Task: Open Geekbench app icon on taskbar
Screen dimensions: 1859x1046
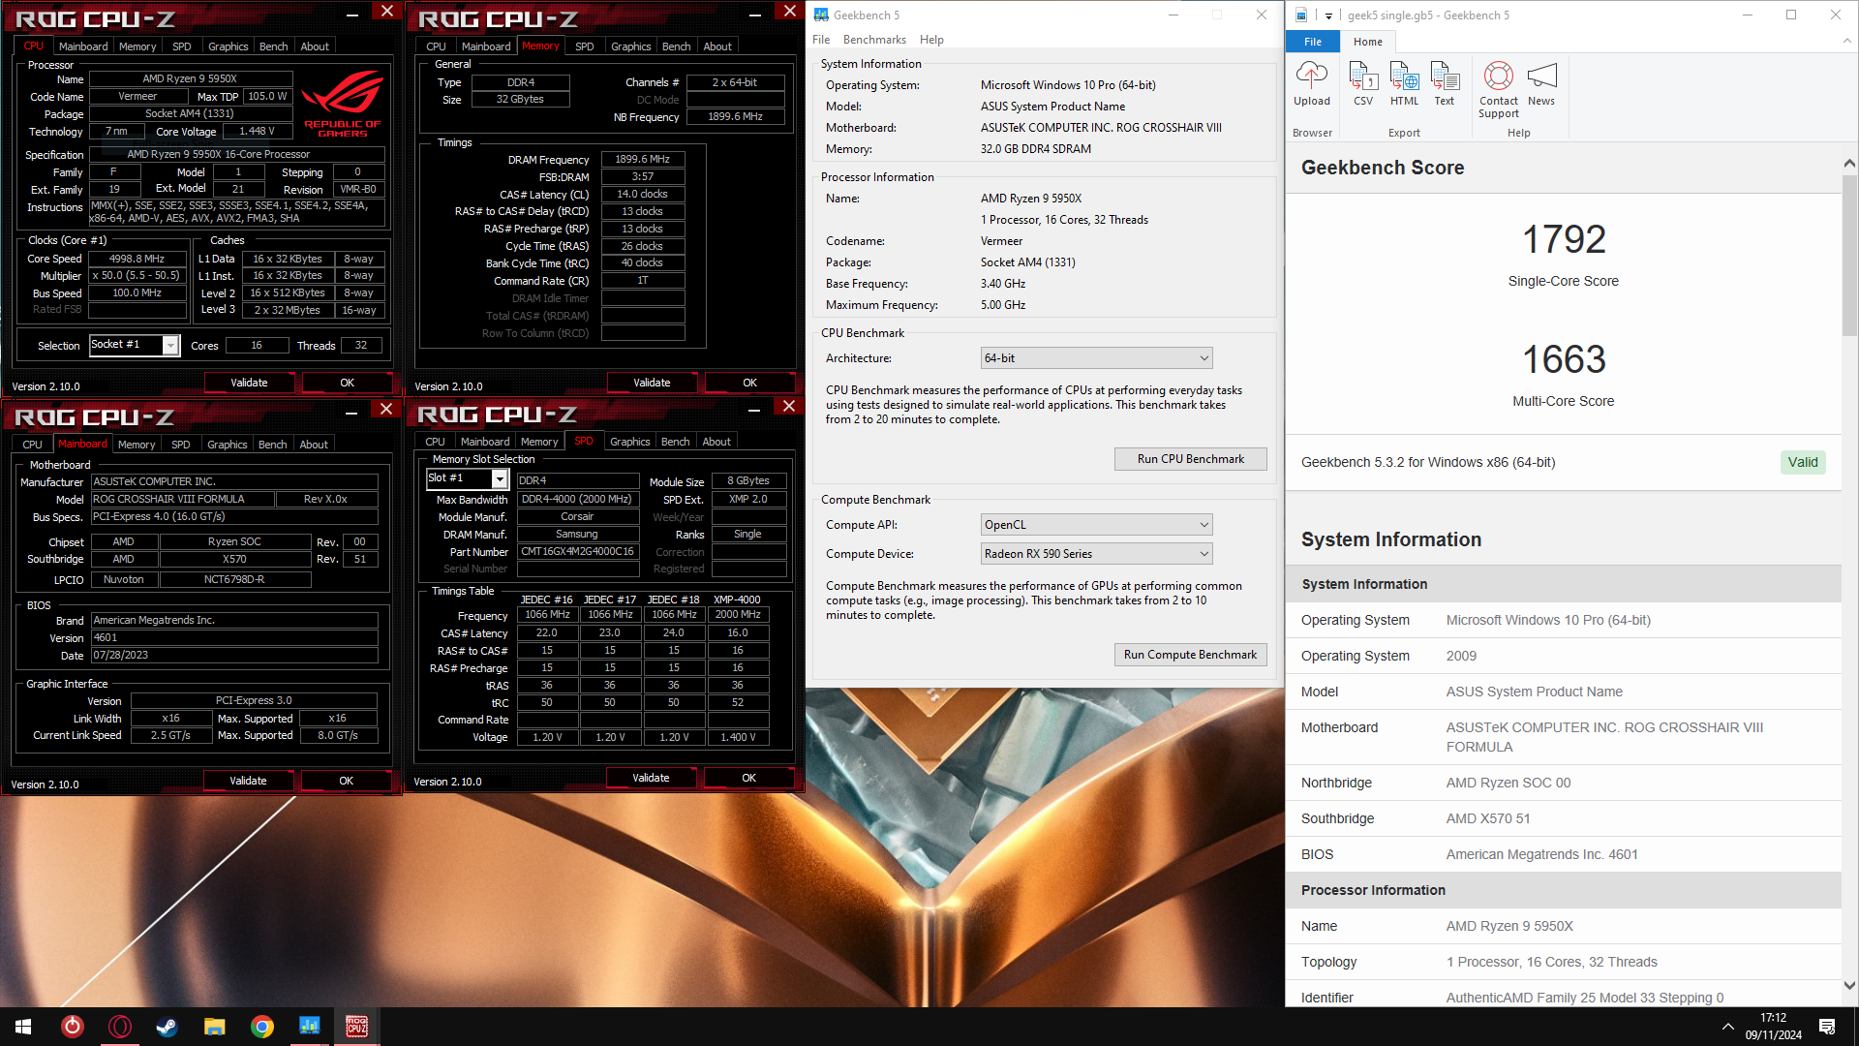Action: [310, 1027]
